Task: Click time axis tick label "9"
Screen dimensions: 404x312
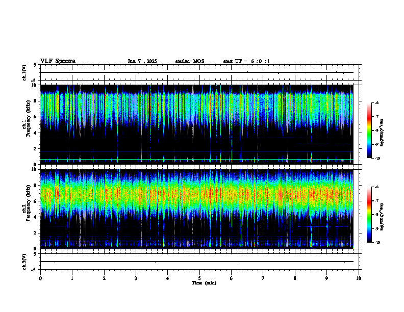Action: click(326, 278)
